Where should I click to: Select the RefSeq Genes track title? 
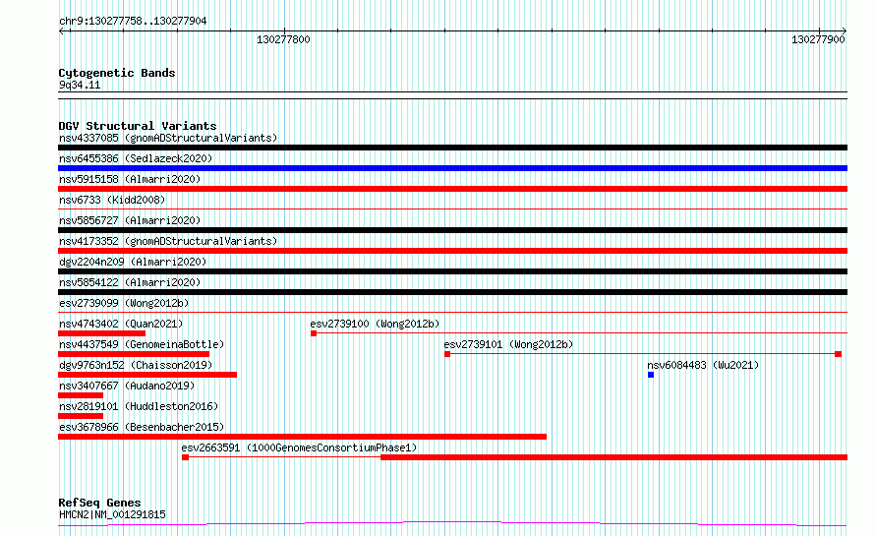click(99, 503)
